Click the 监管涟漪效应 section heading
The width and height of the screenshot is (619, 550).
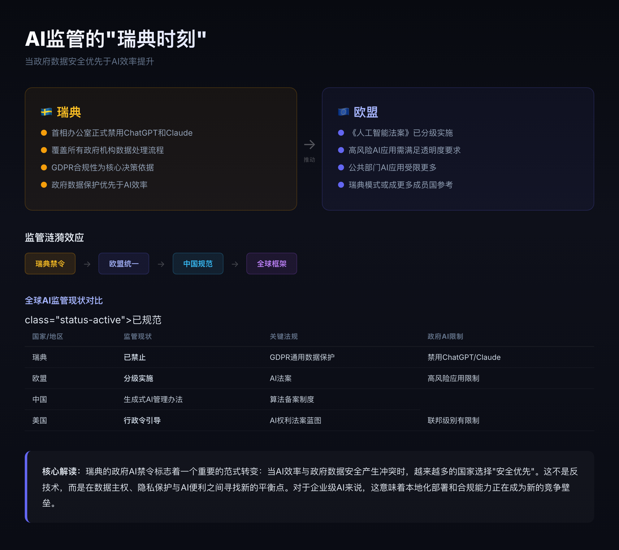[x=54, y=238]
